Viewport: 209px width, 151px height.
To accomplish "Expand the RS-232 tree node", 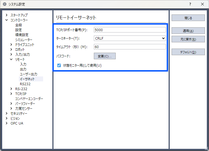I will point(11,89).
